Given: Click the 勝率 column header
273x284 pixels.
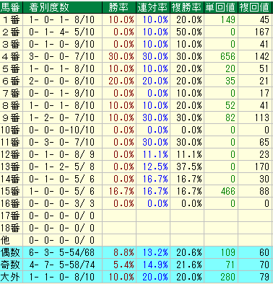Looking at the screenshot, I should pyautogui.click(x=118, y=7).
